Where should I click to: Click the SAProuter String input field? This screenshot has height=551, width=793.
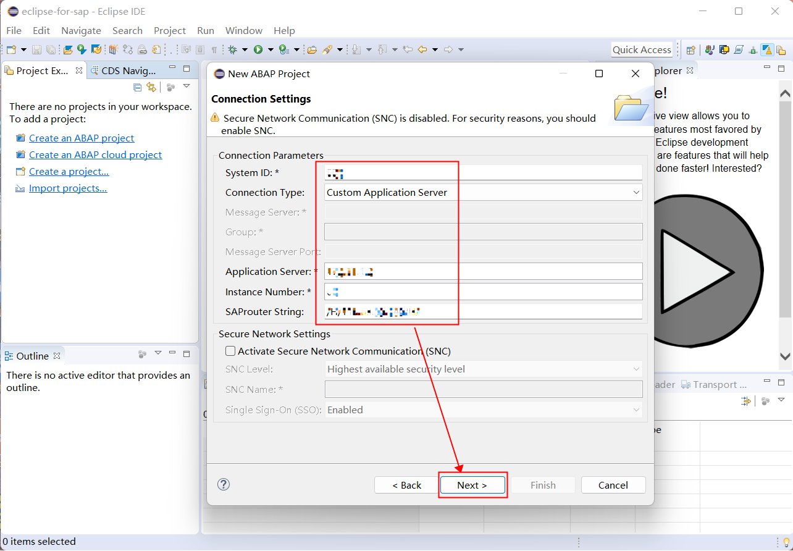click(x=484, y=311)
